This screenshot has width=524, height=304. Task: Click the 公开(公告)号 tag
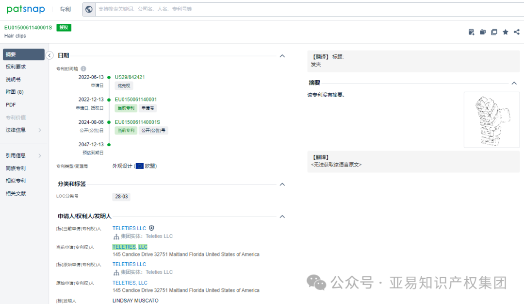pos(153,131)
